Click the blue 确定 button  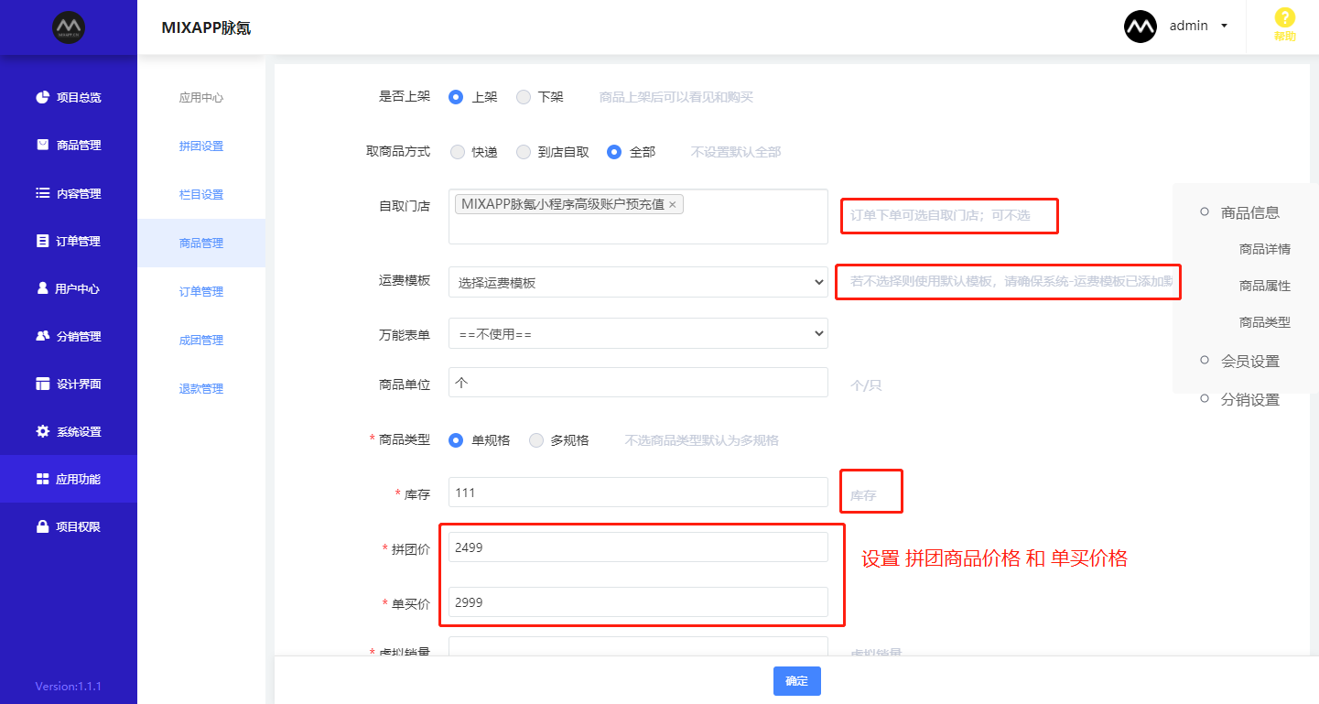click(x=796, y=681)
